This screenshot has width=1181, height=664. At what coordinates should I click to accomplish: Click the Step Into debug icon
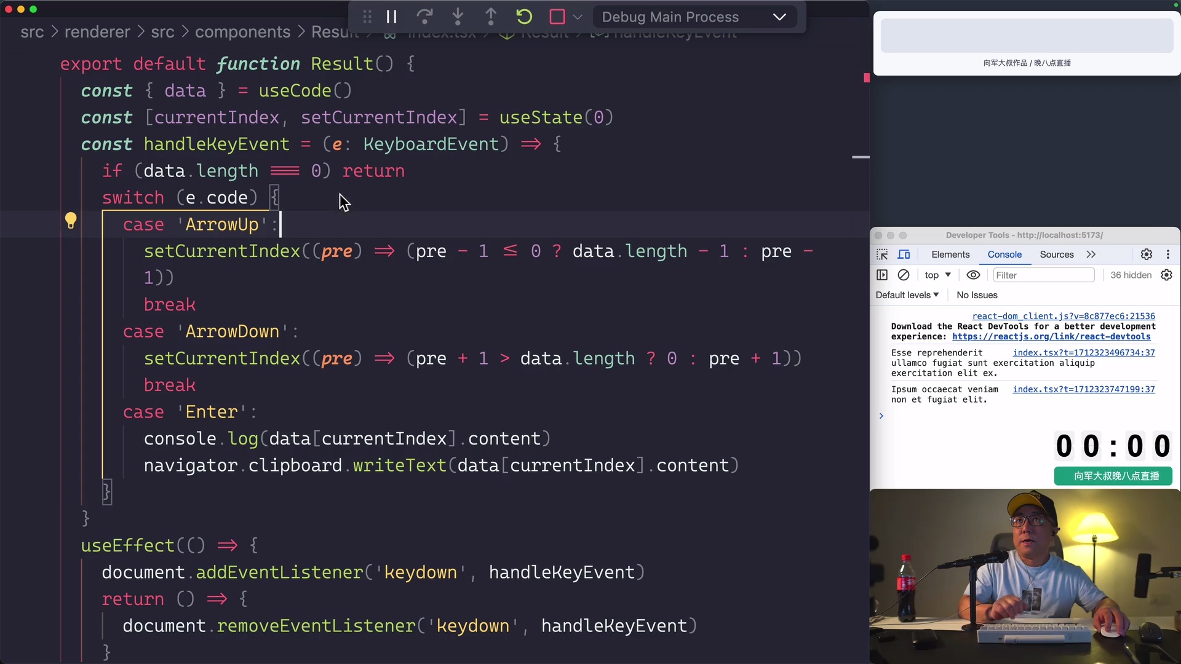pos(458,17)
